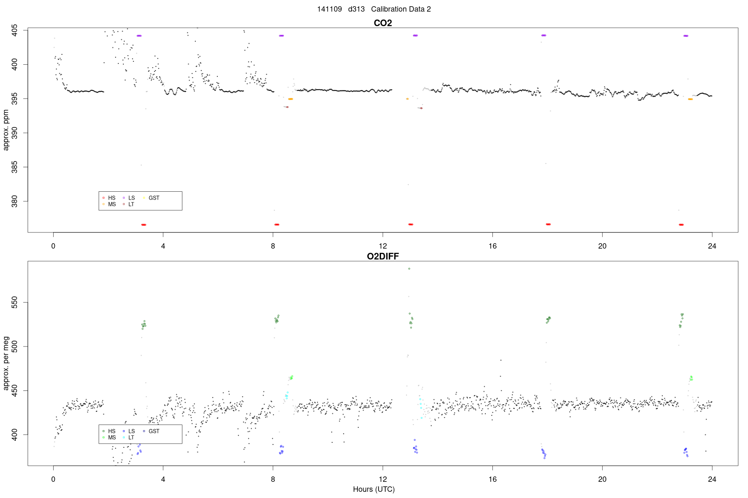Pick the LT label in the O2DIFF legend
Viewport: 748px width, 498px height.
click(x=131, y=437)
